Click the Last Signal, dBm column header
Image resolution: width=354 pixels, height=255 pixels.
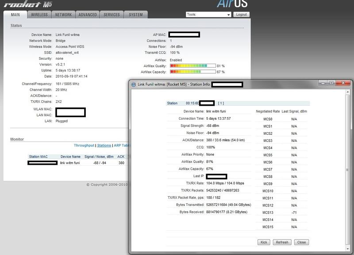coord(294,111)
